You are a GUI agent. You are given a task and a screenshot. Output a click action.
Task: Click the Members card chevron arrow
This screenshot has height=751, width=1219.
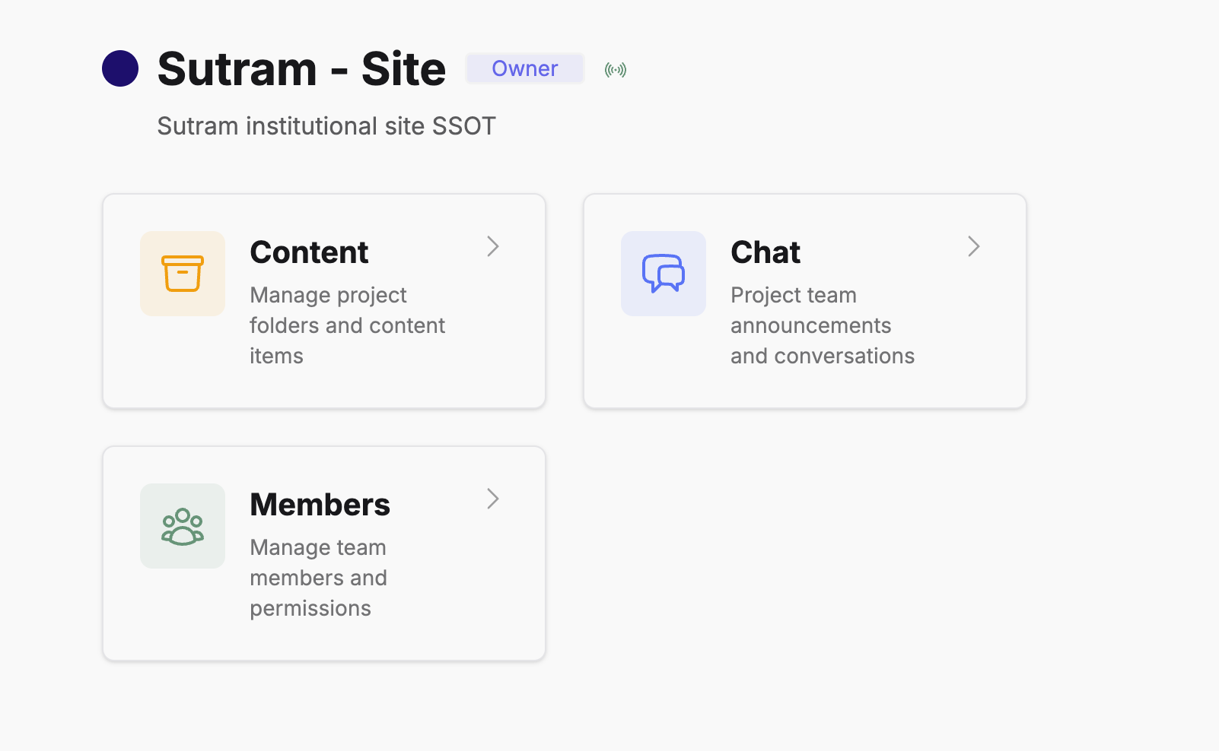pyautogui.click(x=493, y=499)
